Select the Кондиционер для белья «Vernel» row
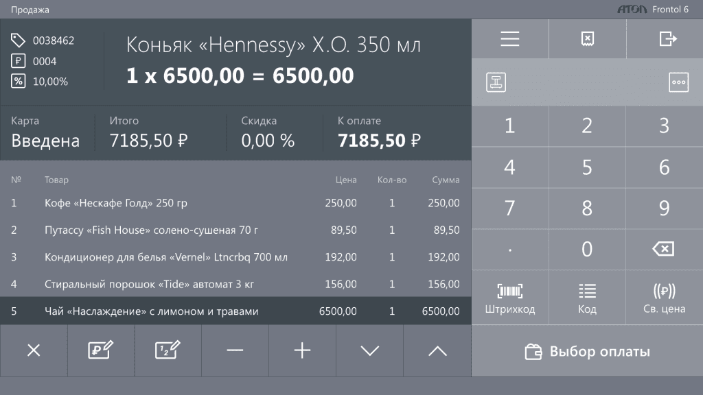This screenshot has width=703, height=395. click(235, 257)
